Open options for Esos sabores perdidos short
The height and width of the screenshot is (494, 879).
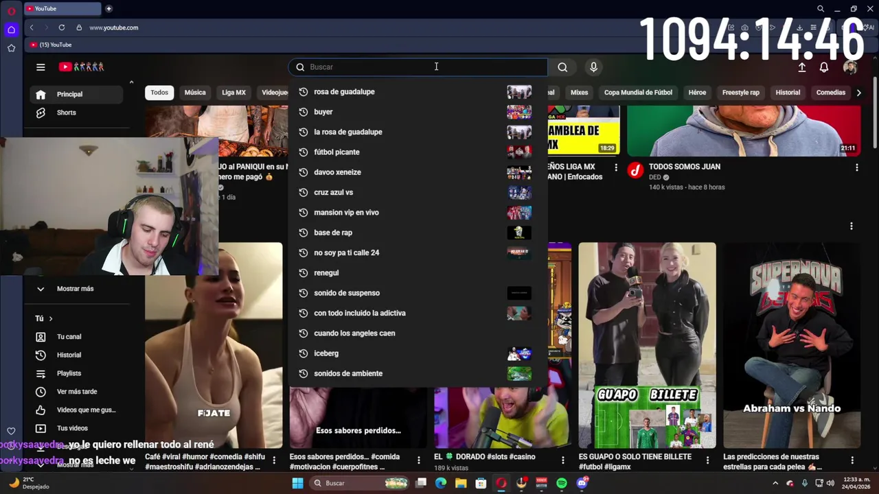coord(419,460)
